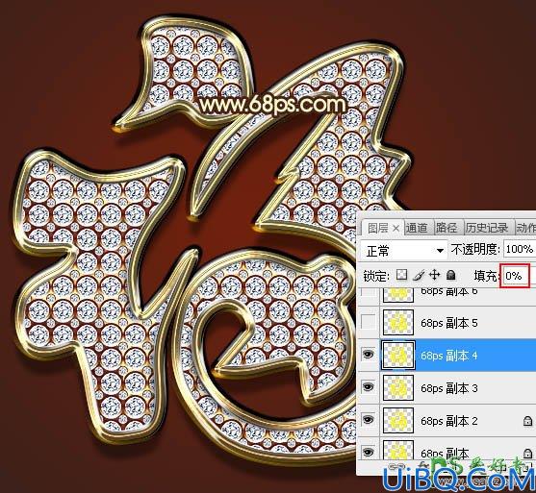Select the 68ps 副本 3 layer thumbnail
Image resolution: width=536 pixels, height=493 pixels.
point(398,388)
